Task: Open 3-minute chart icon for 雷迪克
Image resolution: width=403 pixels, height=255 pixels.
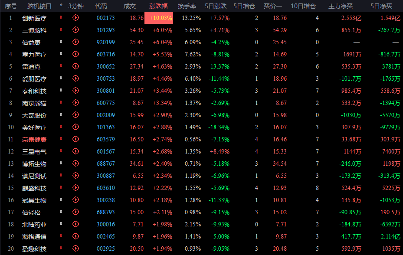Action: click(x=75, y=66)
